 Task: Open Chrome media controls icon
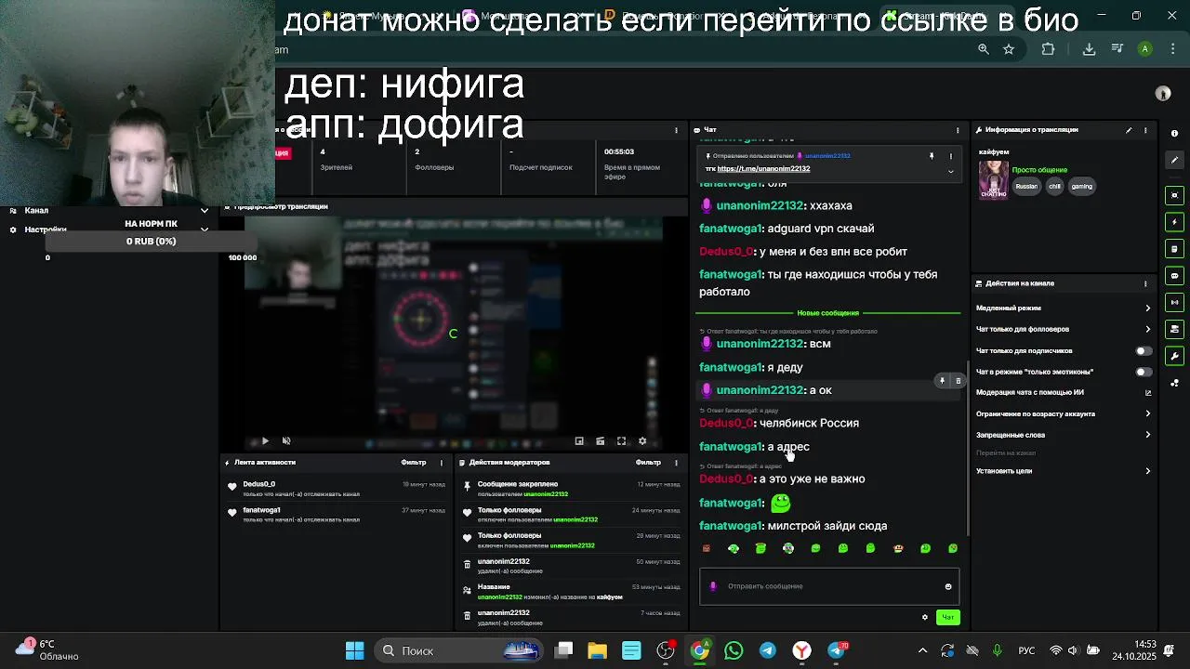tap(1117, 49)
